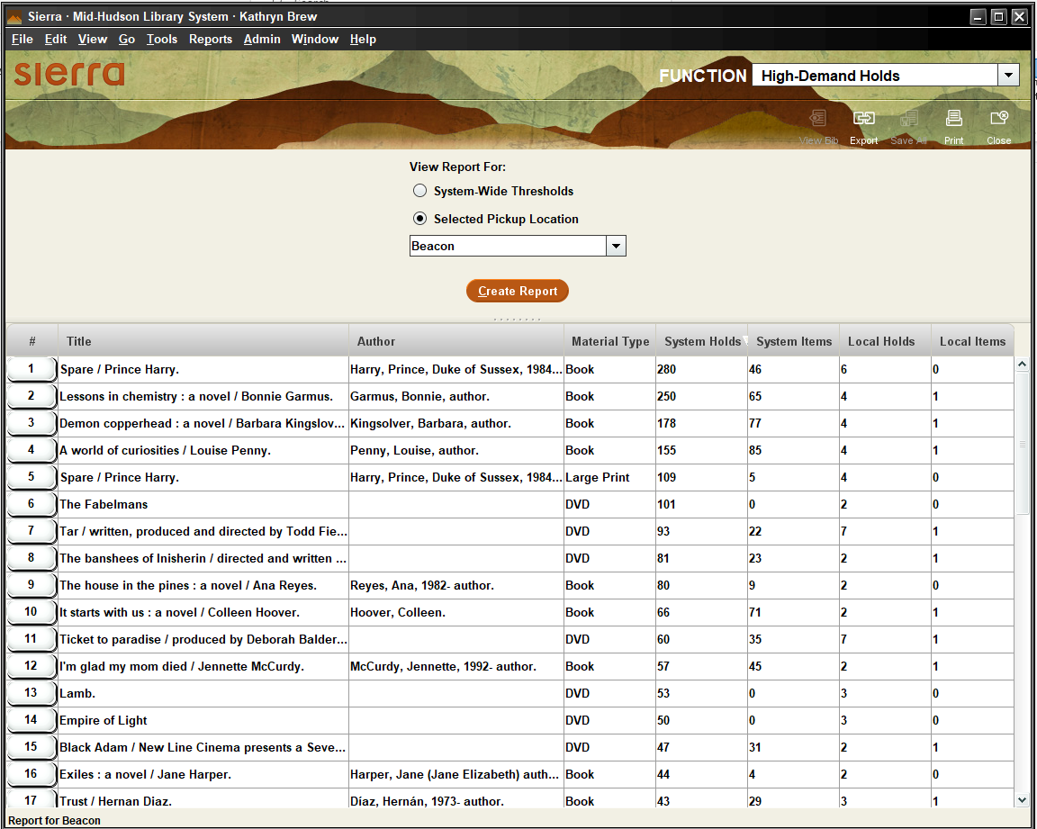Sort by Local Holds column header

click(886, 341)
